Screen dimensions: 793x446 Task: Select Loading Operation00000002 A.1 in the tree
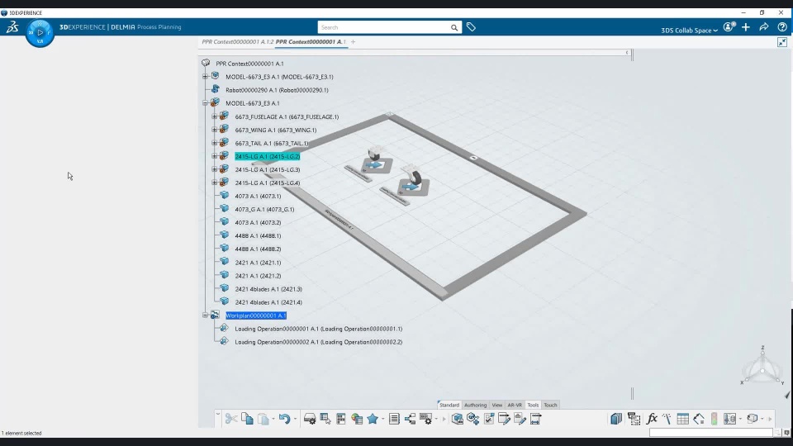click(319, 342)
